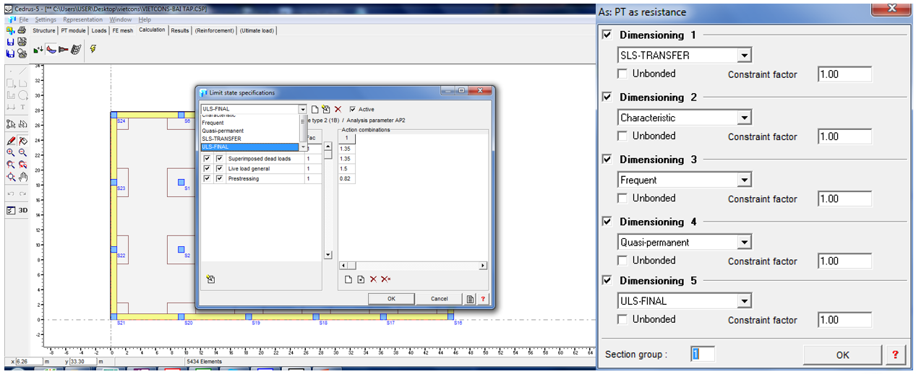The image size is (916, 374).
Task: Click copy limit state icon beside ULS-FINAL dropdown
Action: [x=326, y=109]
